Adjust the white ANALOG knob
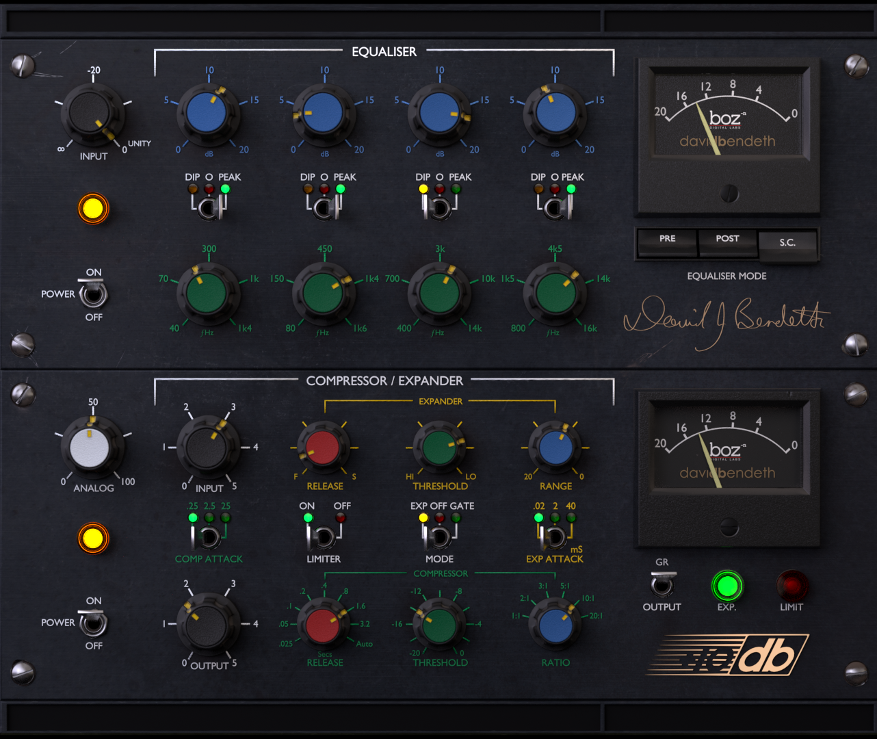This screenshot has width=877, height=739. (x=93, y=448)
